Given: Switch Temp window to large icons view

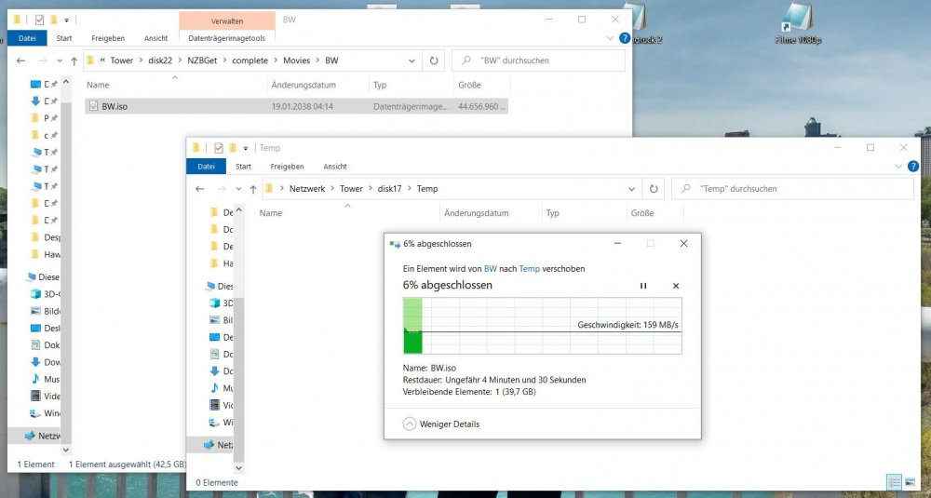Looking at the screenshot, I should 910,482.
